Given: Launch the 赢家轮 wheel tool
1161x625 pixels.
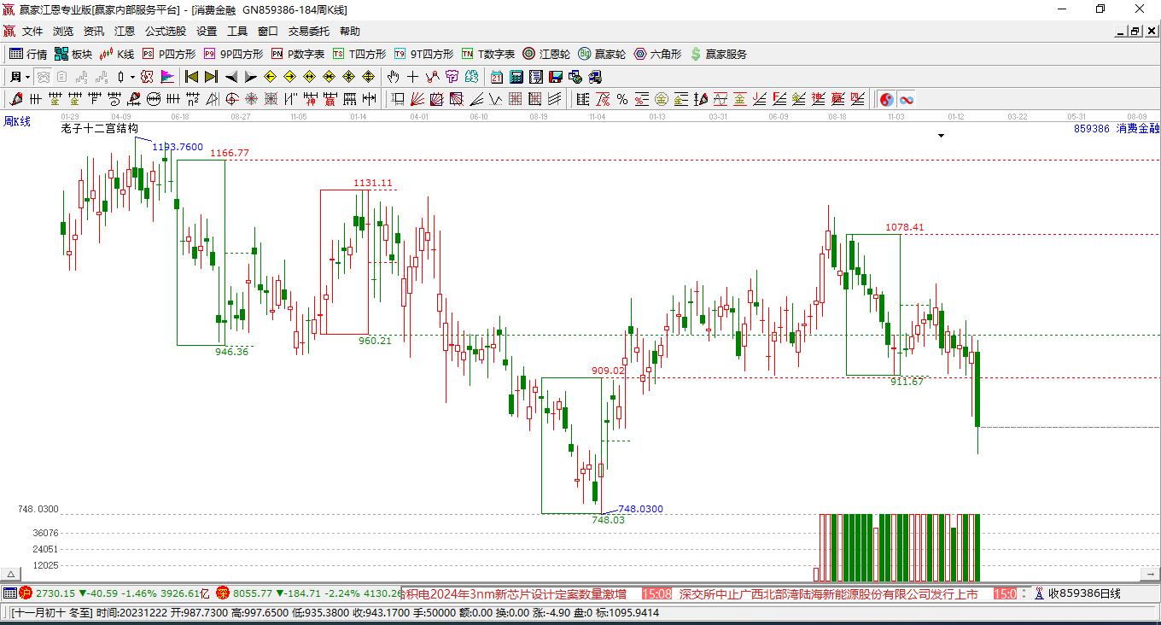Looking at the screenshot, I should [602, 54].
